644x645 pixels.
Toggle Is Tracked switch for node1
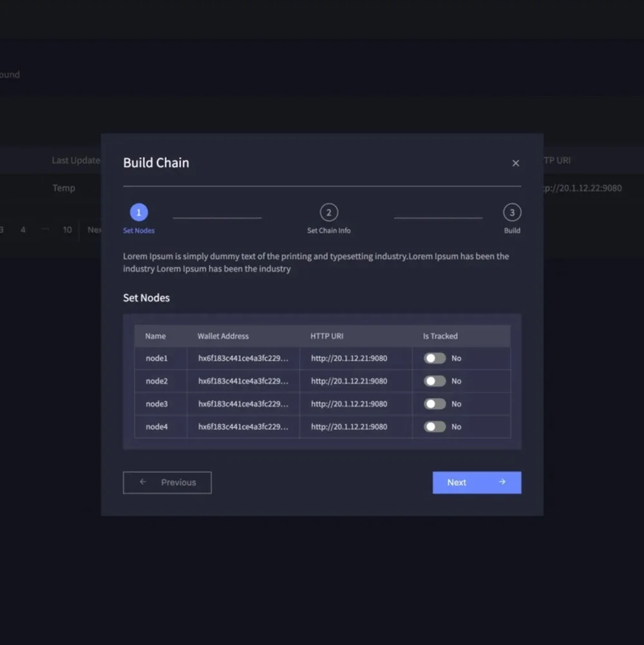435,358
